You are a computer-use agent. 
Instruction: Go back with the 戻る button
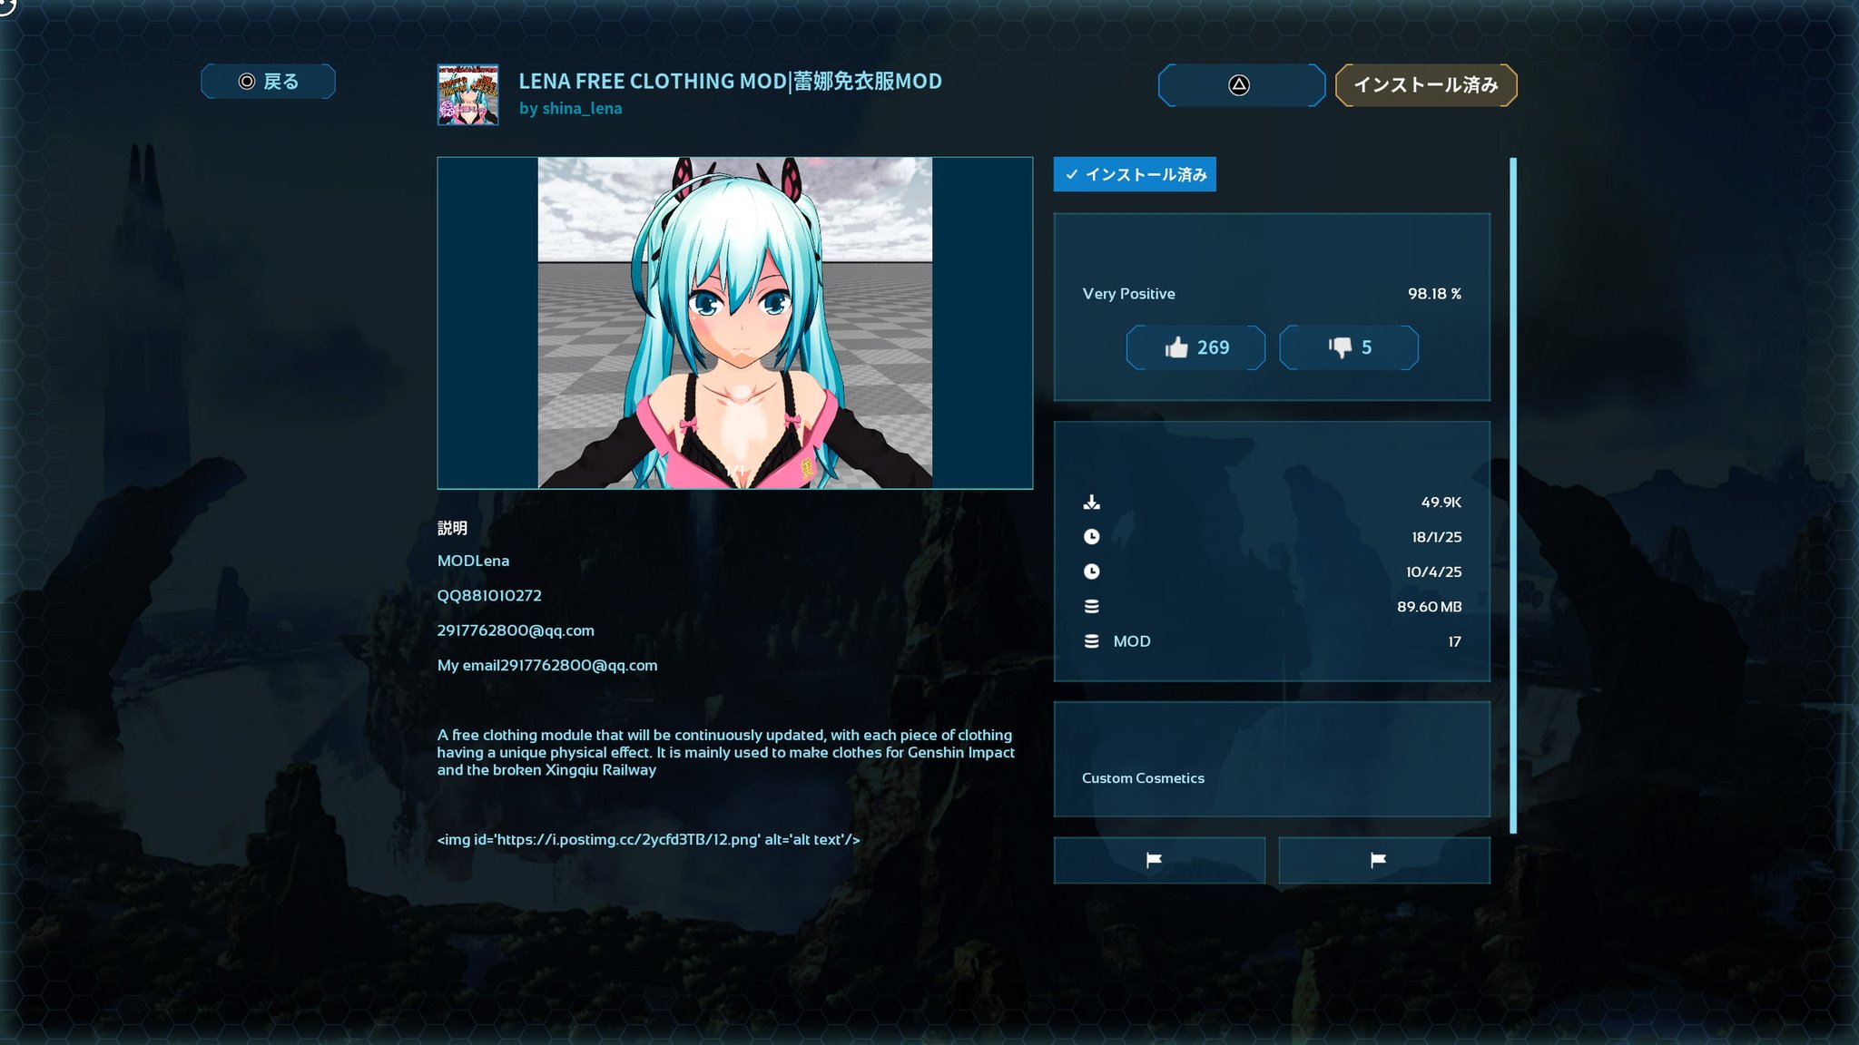268,82
